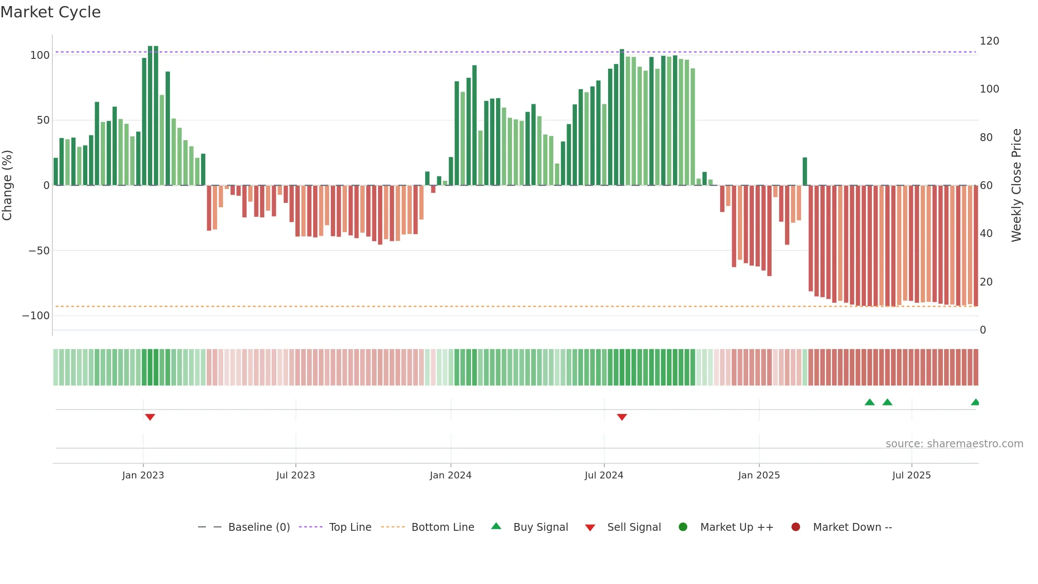1038x584 pixels.
Task: Click the Jan 2024 x-axis label
Action: [451, 475]
